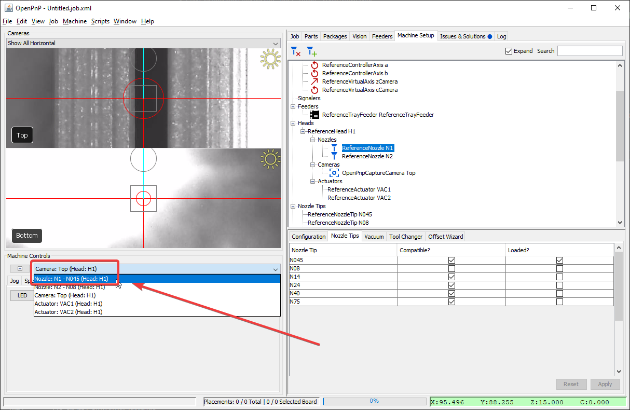Click the Search input field
This screenshot has height=410, width=630.
coord(590,51)
